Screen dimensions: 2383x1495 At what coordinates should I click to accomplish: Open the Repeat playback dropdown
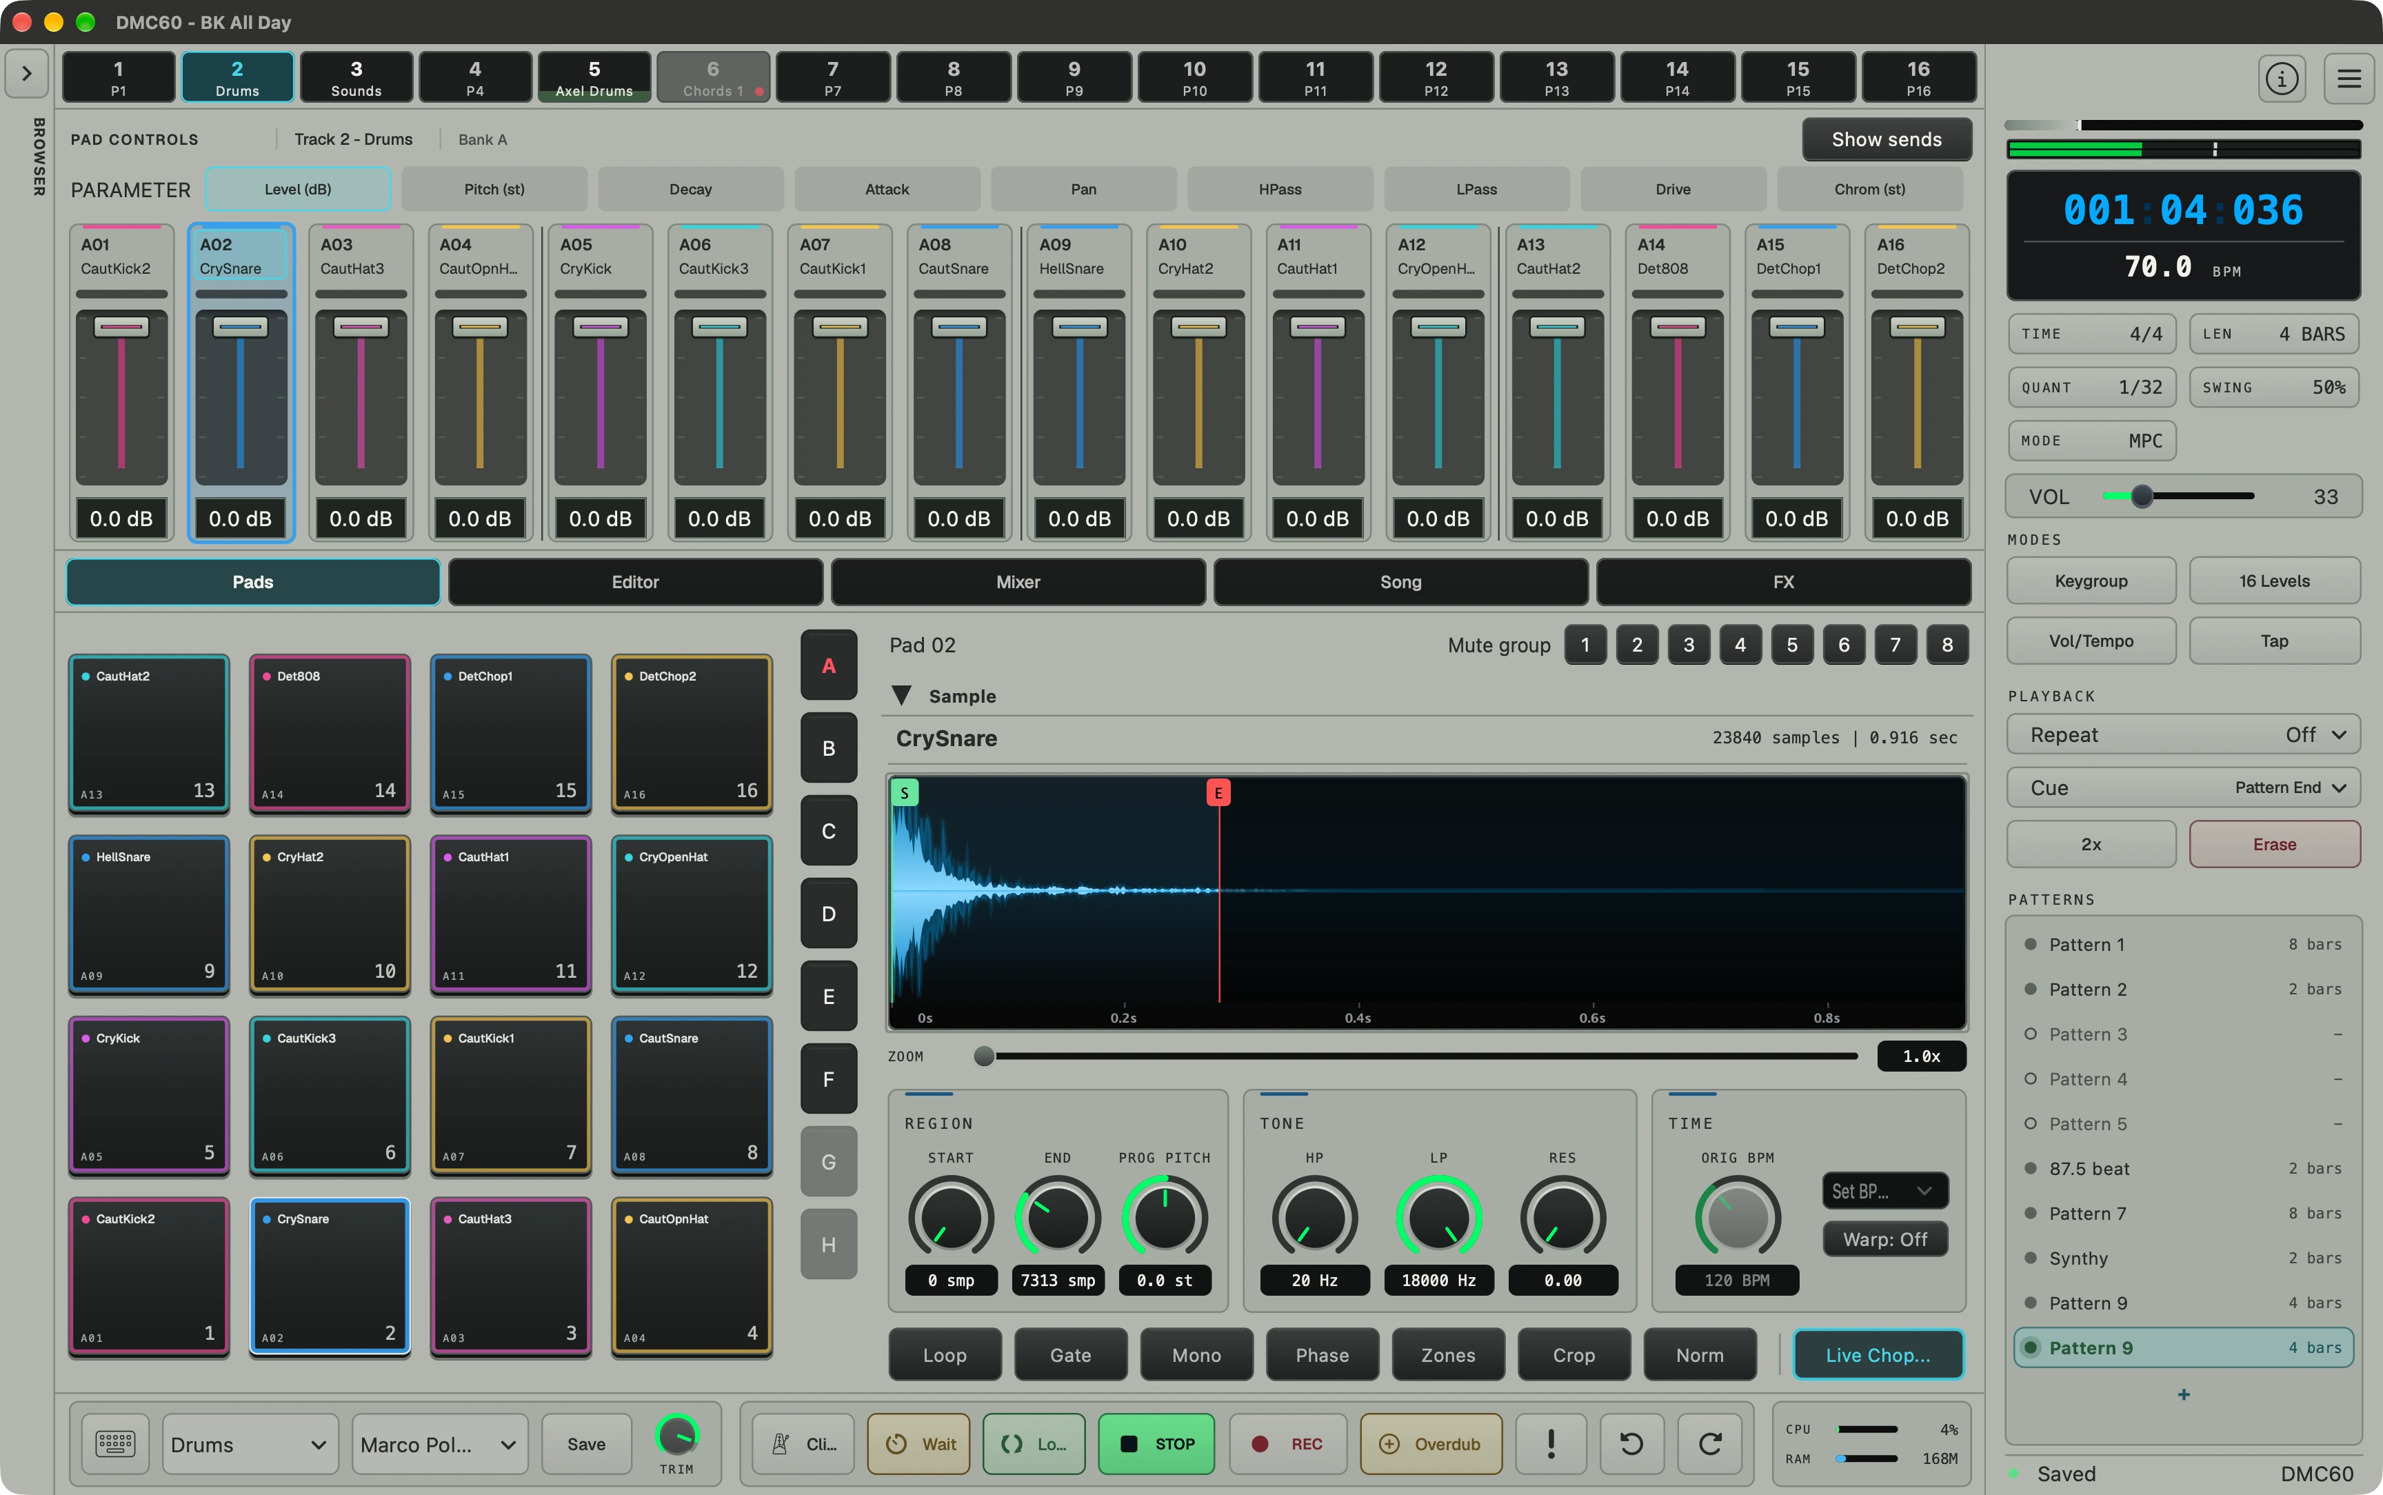pos(2183,734)
